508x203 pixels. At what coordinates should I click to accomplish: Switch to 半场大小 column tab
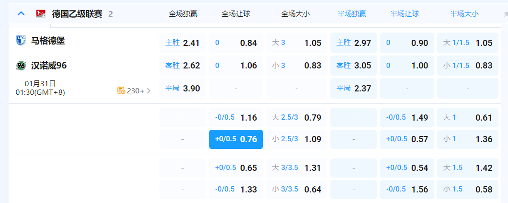tap(464, 14)
